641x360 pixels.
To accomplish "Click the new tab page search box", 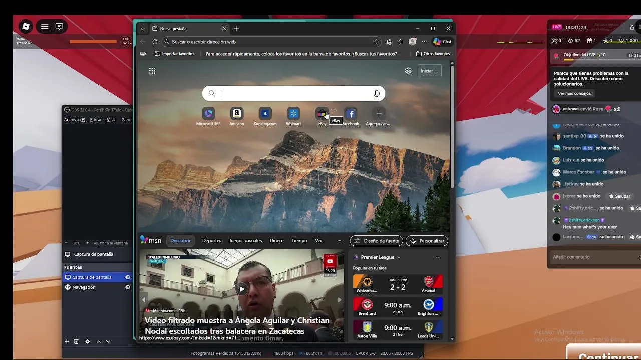I will coord(293,93).
